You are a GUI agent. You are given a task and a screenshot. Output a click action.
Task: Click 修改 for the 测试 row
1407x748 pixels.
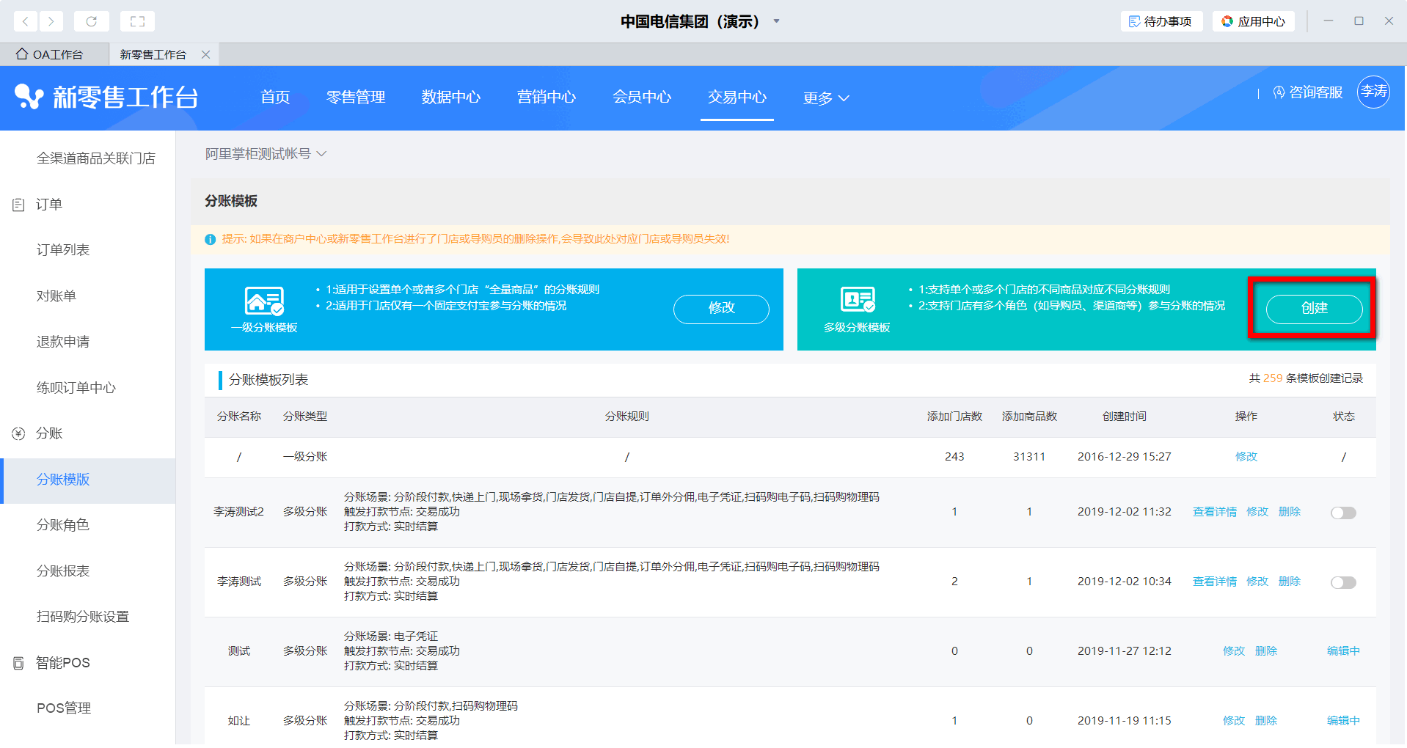click(1234, 651)
